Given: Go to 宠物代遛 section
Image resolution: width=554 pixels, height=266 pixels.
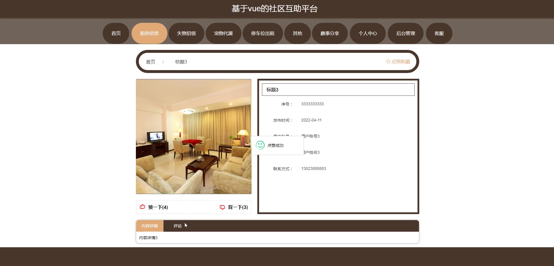Looking at the screenshot, I should [x=224, y=33].
